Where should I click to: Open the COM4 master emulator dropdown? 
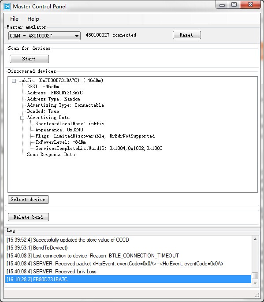(x=45, y=36)
